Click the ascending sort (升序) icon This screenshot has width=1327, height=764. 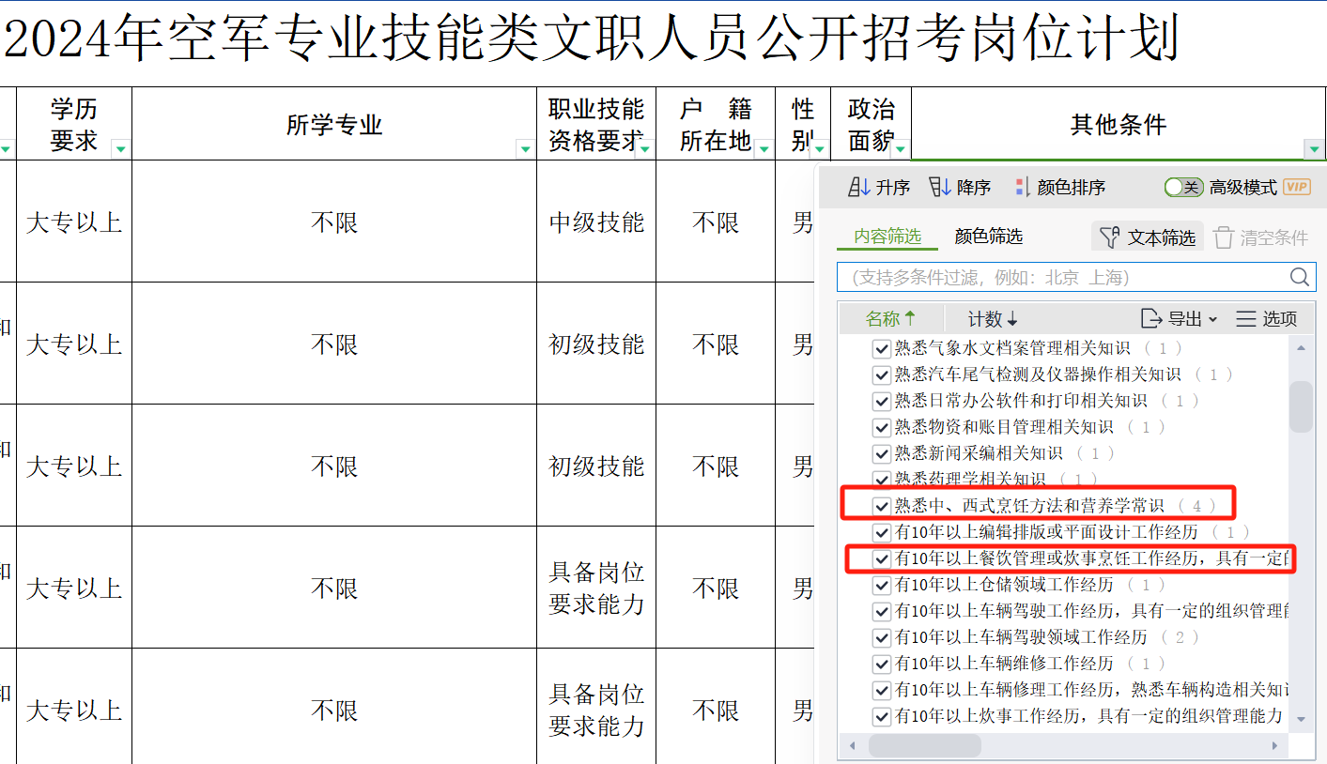(858, 187)
